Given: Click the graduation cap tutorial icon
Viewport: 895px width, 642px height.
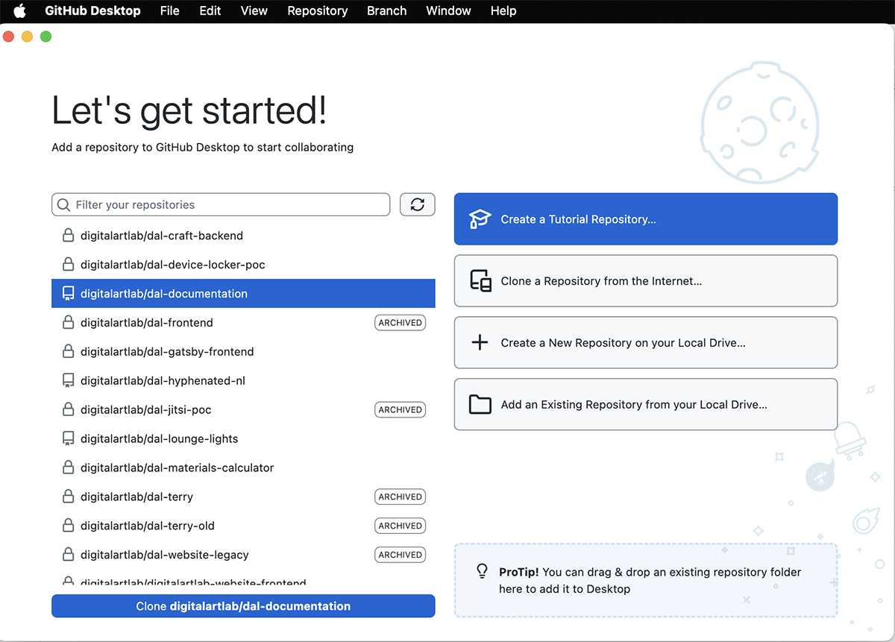Looking at the screenshot, I should click(x=480, y=219).
